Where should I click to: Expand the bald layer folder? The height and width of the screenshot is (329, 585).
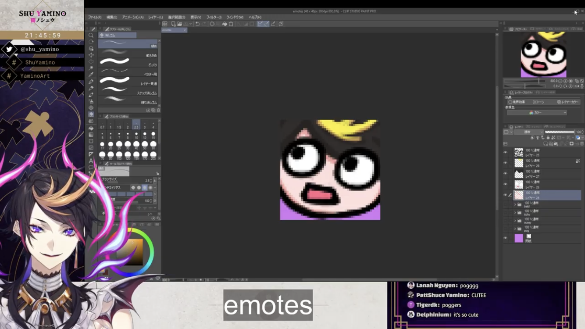click(515, 204)
